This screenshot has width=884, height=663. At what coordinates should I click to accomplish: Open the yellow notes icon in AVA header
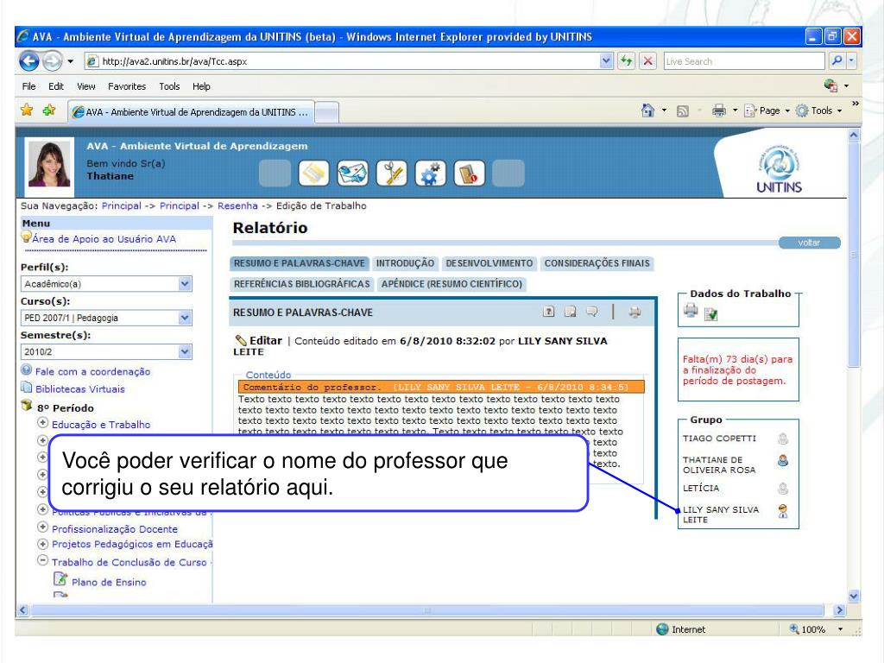pyautogui.click(x=314, y=173)
